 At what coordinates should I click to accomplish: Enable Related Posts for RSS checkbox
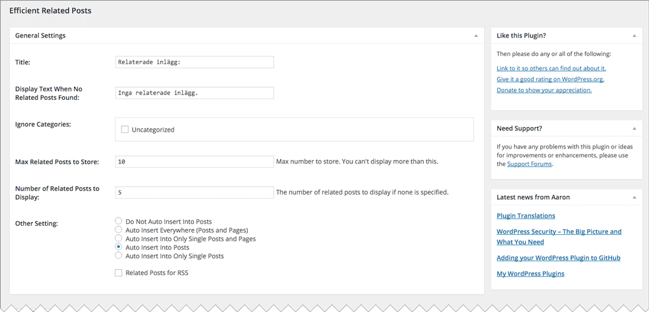tap(119, 273)
